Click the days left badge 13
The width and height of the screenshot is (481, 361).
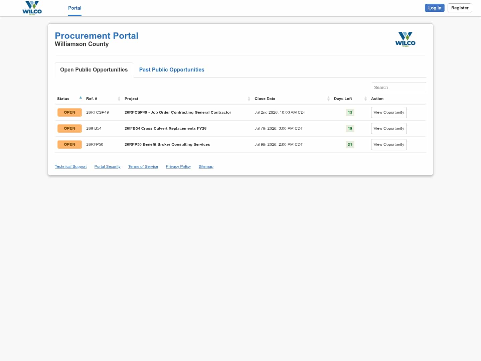[x=350, y=113]
